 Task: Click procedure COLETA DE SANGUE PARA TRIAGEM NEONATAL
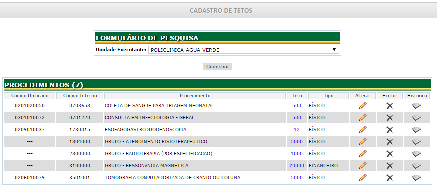click(159, 106)
